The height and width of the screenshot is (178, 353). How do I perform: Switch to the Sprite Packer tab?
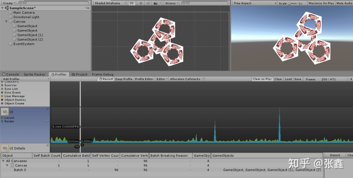pyautogui.click(x=34, y=74)
